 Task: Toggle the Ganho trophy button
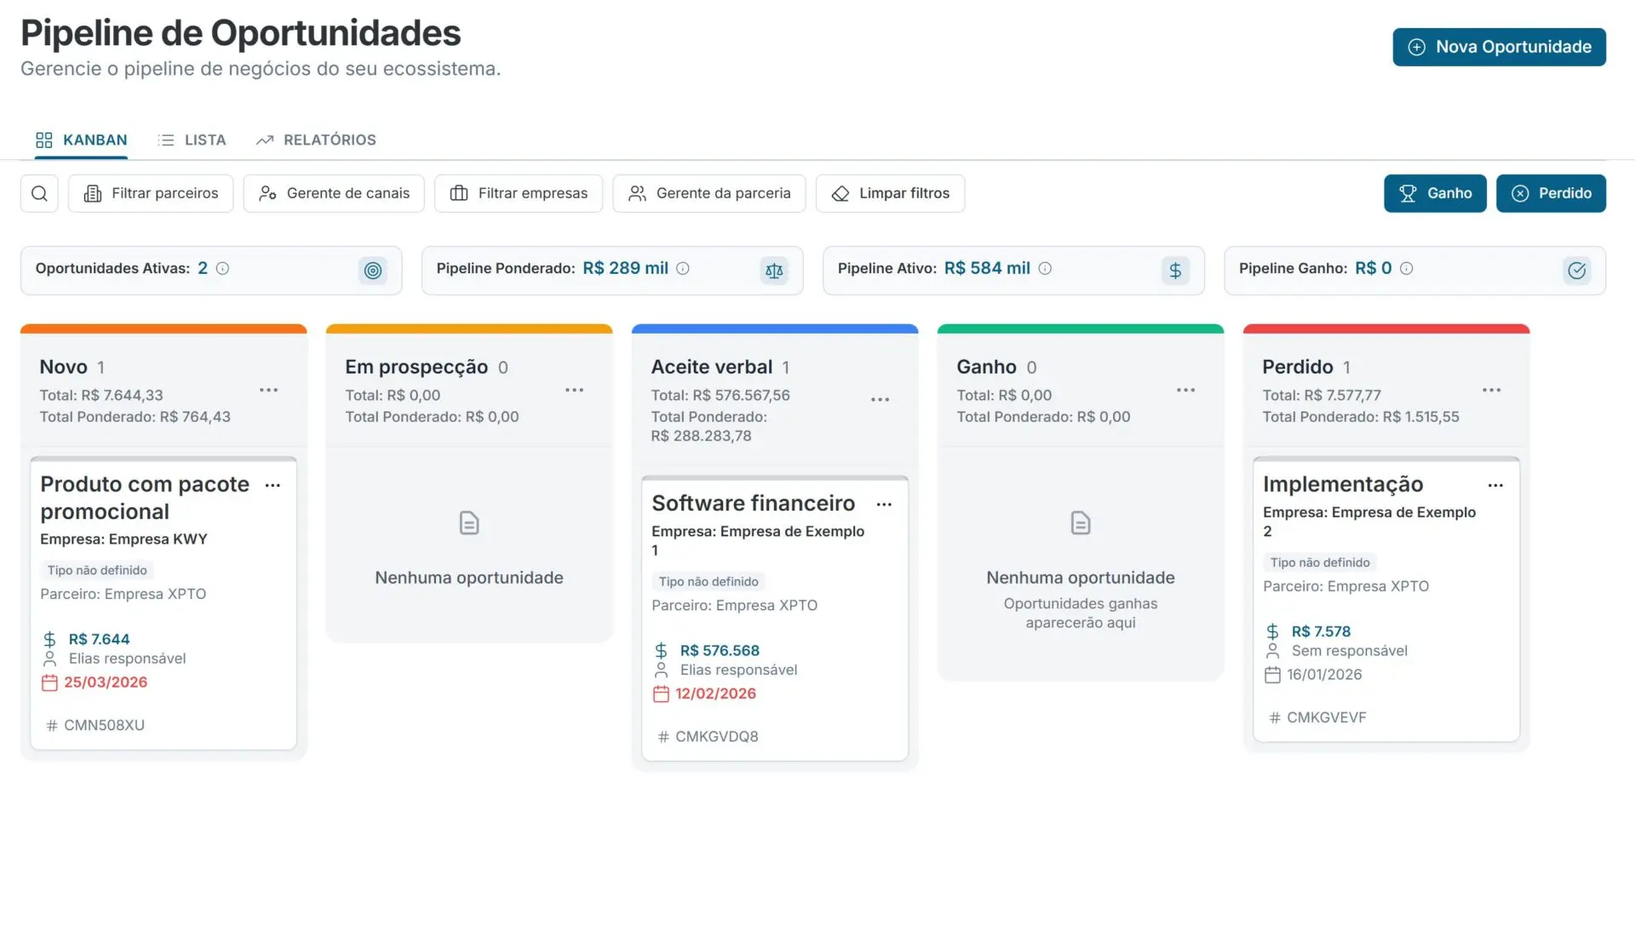click(x=1435, y=193)
